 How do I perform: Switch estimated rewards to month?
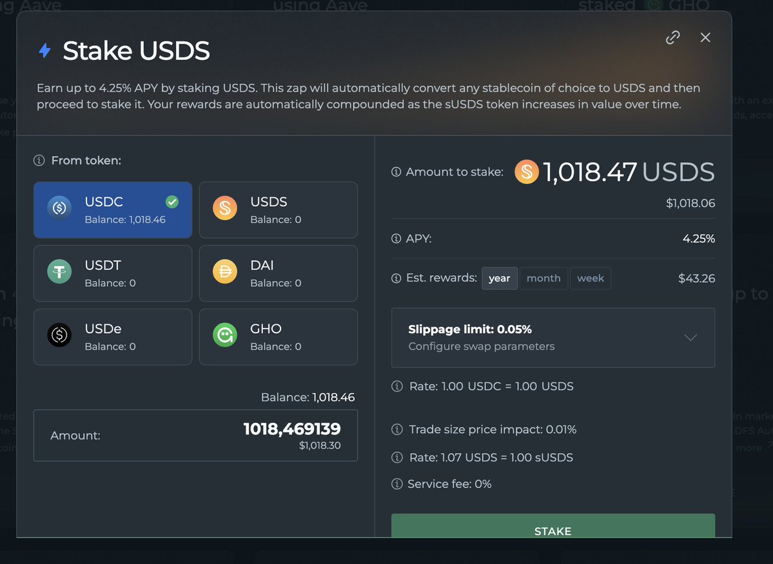[x=543, y=278]
